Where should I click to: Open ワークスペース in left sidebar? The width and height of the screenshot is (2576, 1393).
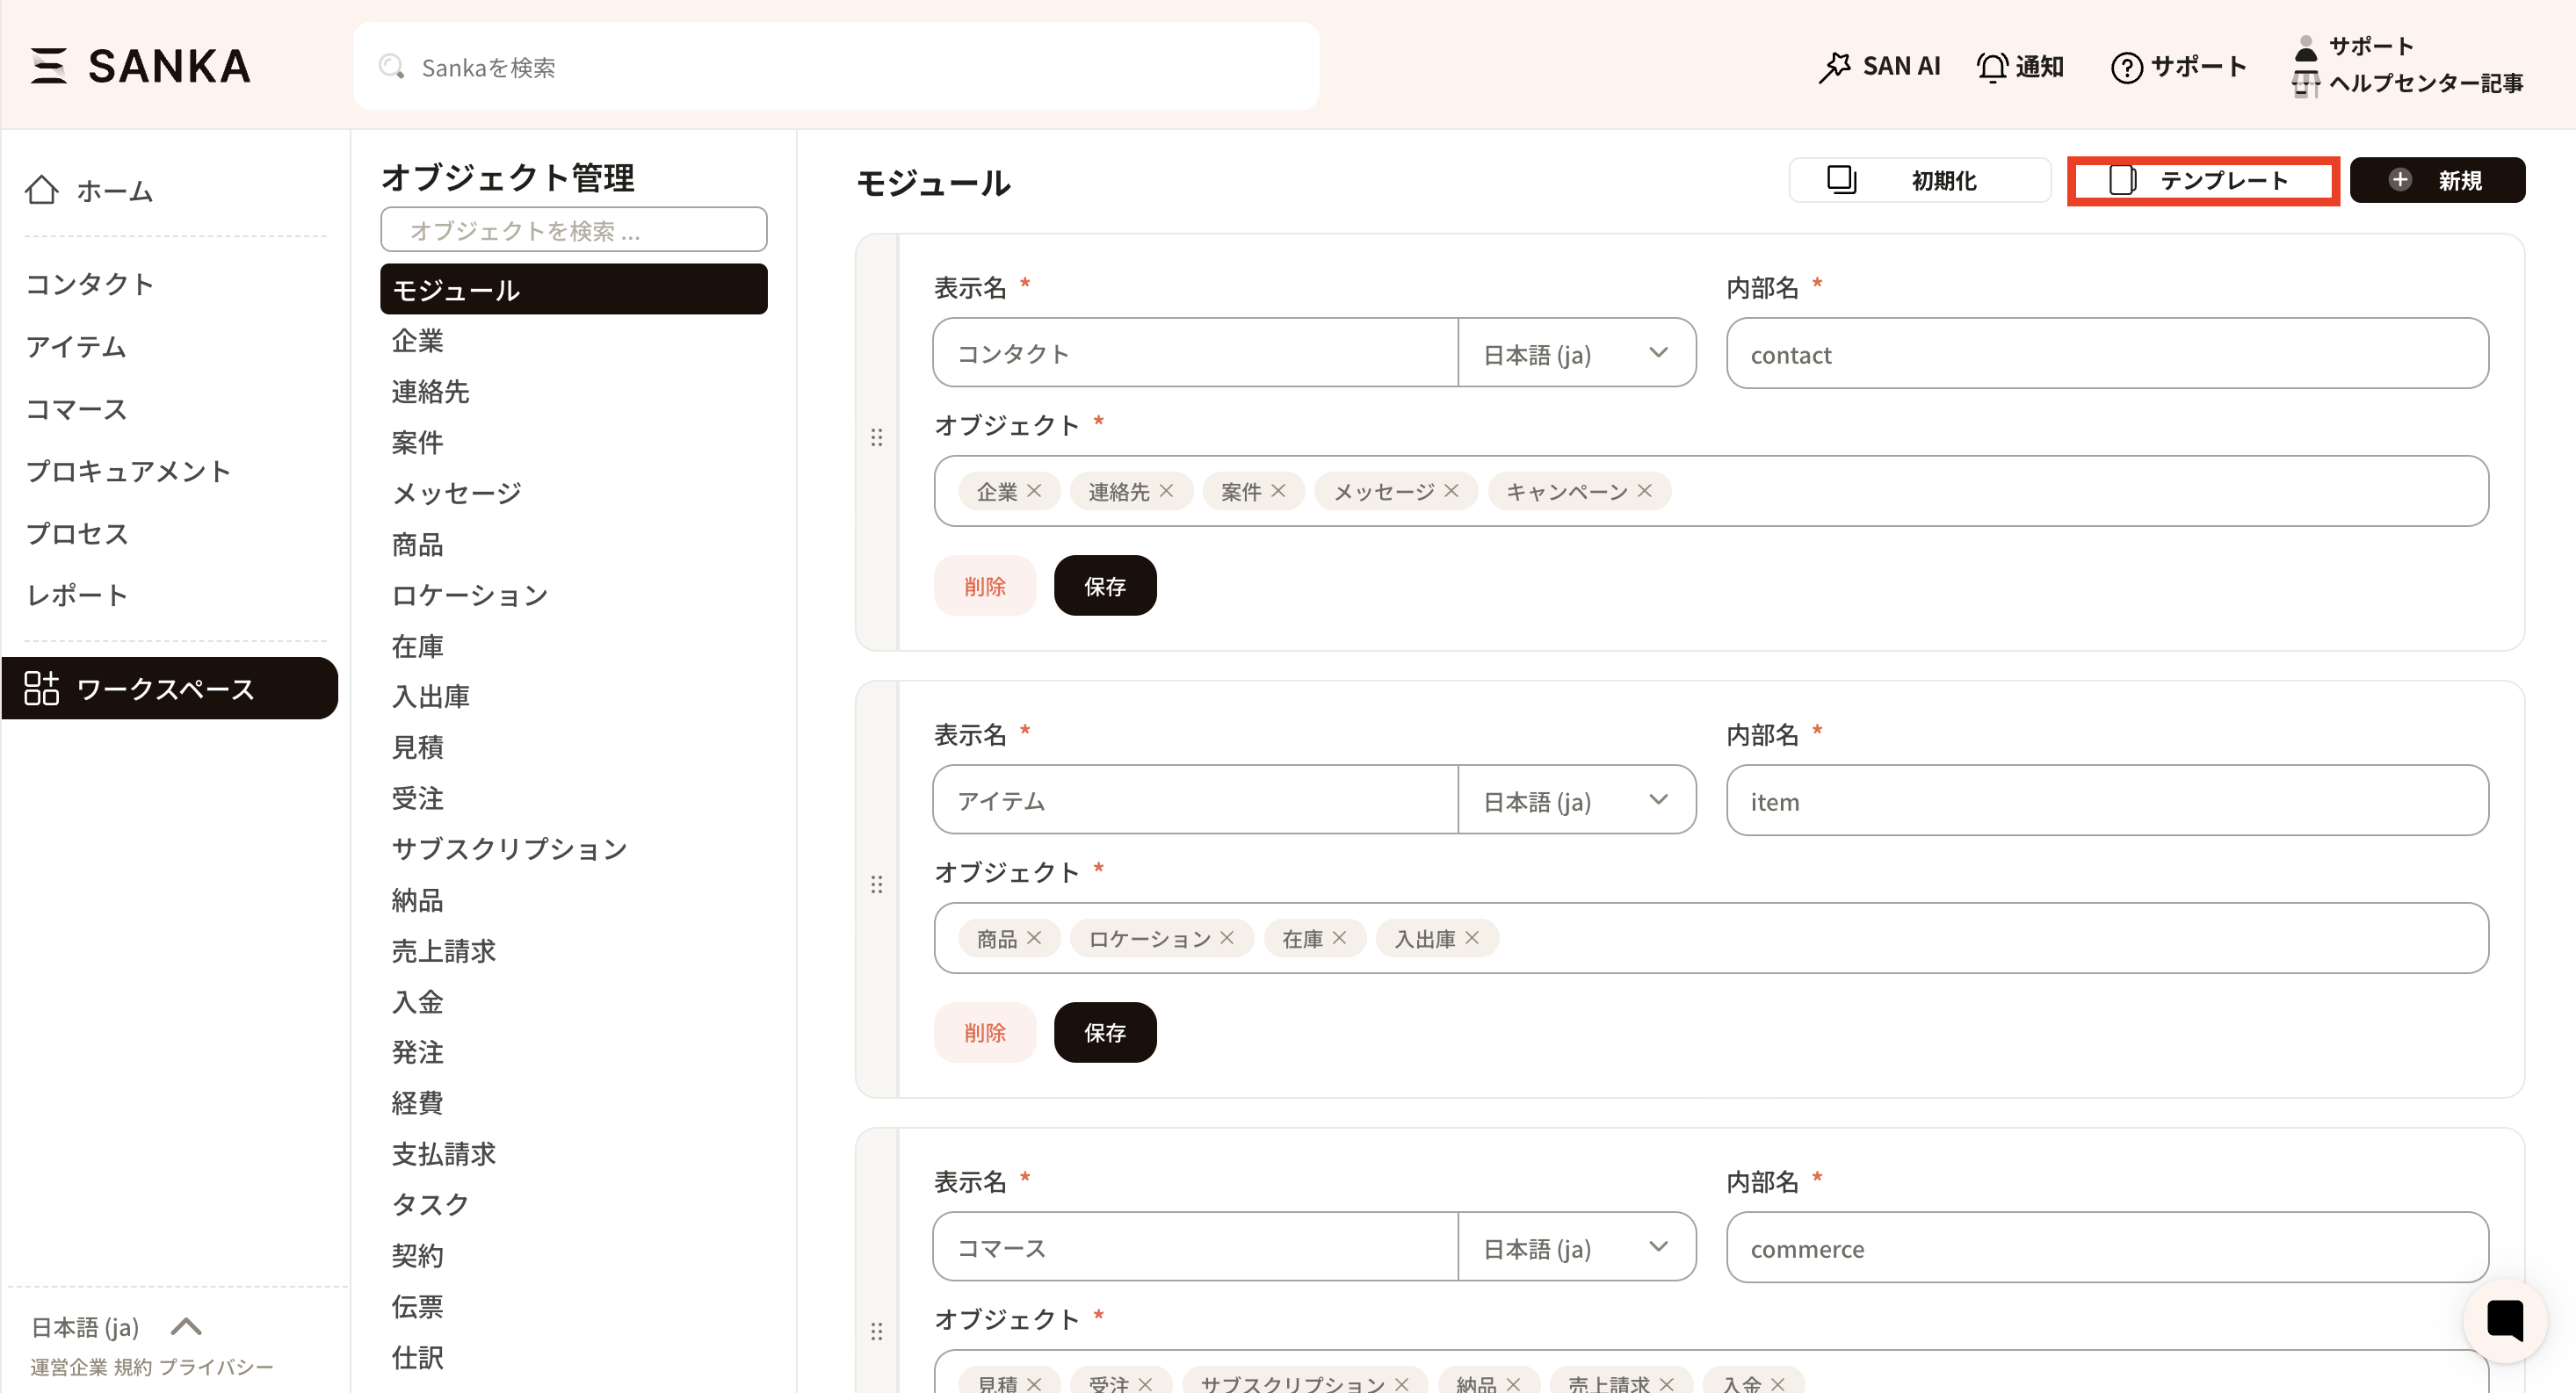(170, 688)
